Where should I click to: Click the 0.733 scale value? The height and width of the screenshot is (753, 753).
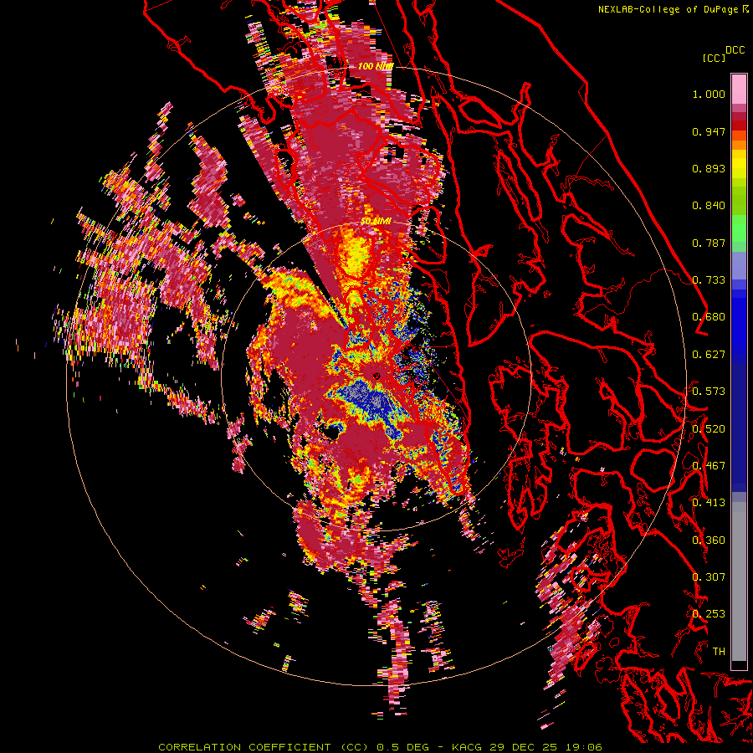tap(709, 280)
